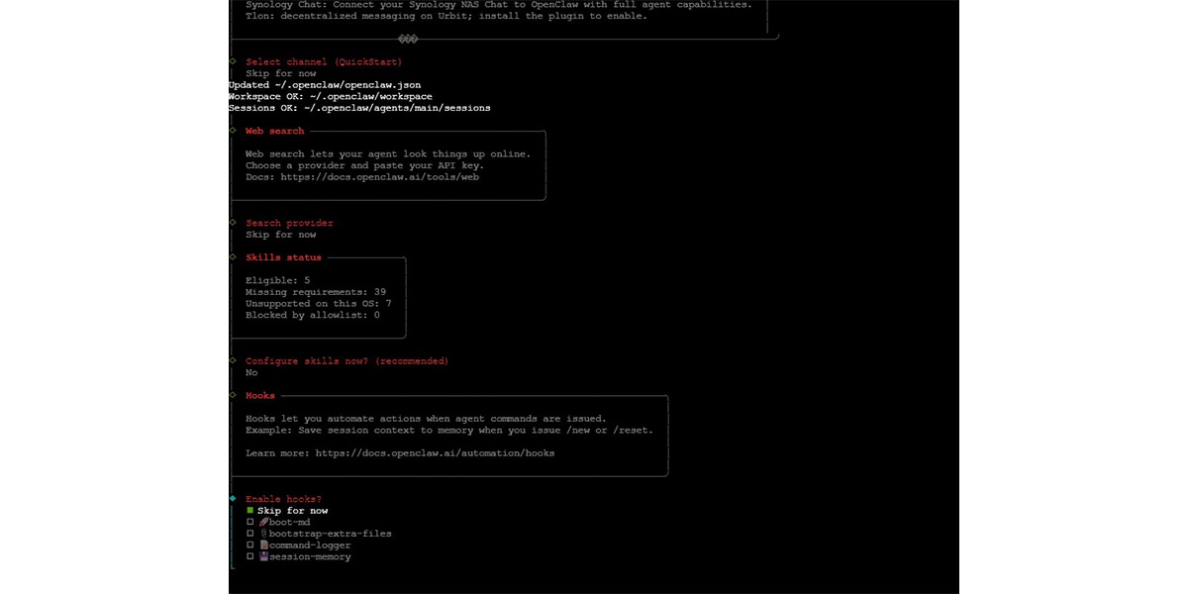Viewport: 1188px width, 594px height.
Task: Click the rocket icon beside boot-md
Action: (x=262, y=522)
